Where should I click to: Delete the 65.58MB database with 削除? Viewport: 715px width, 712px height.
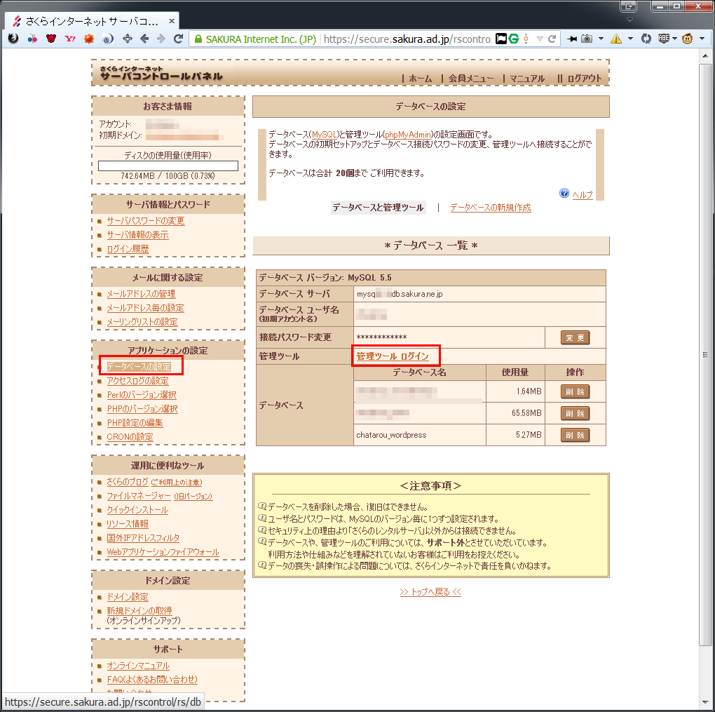[x=575, y=413]
